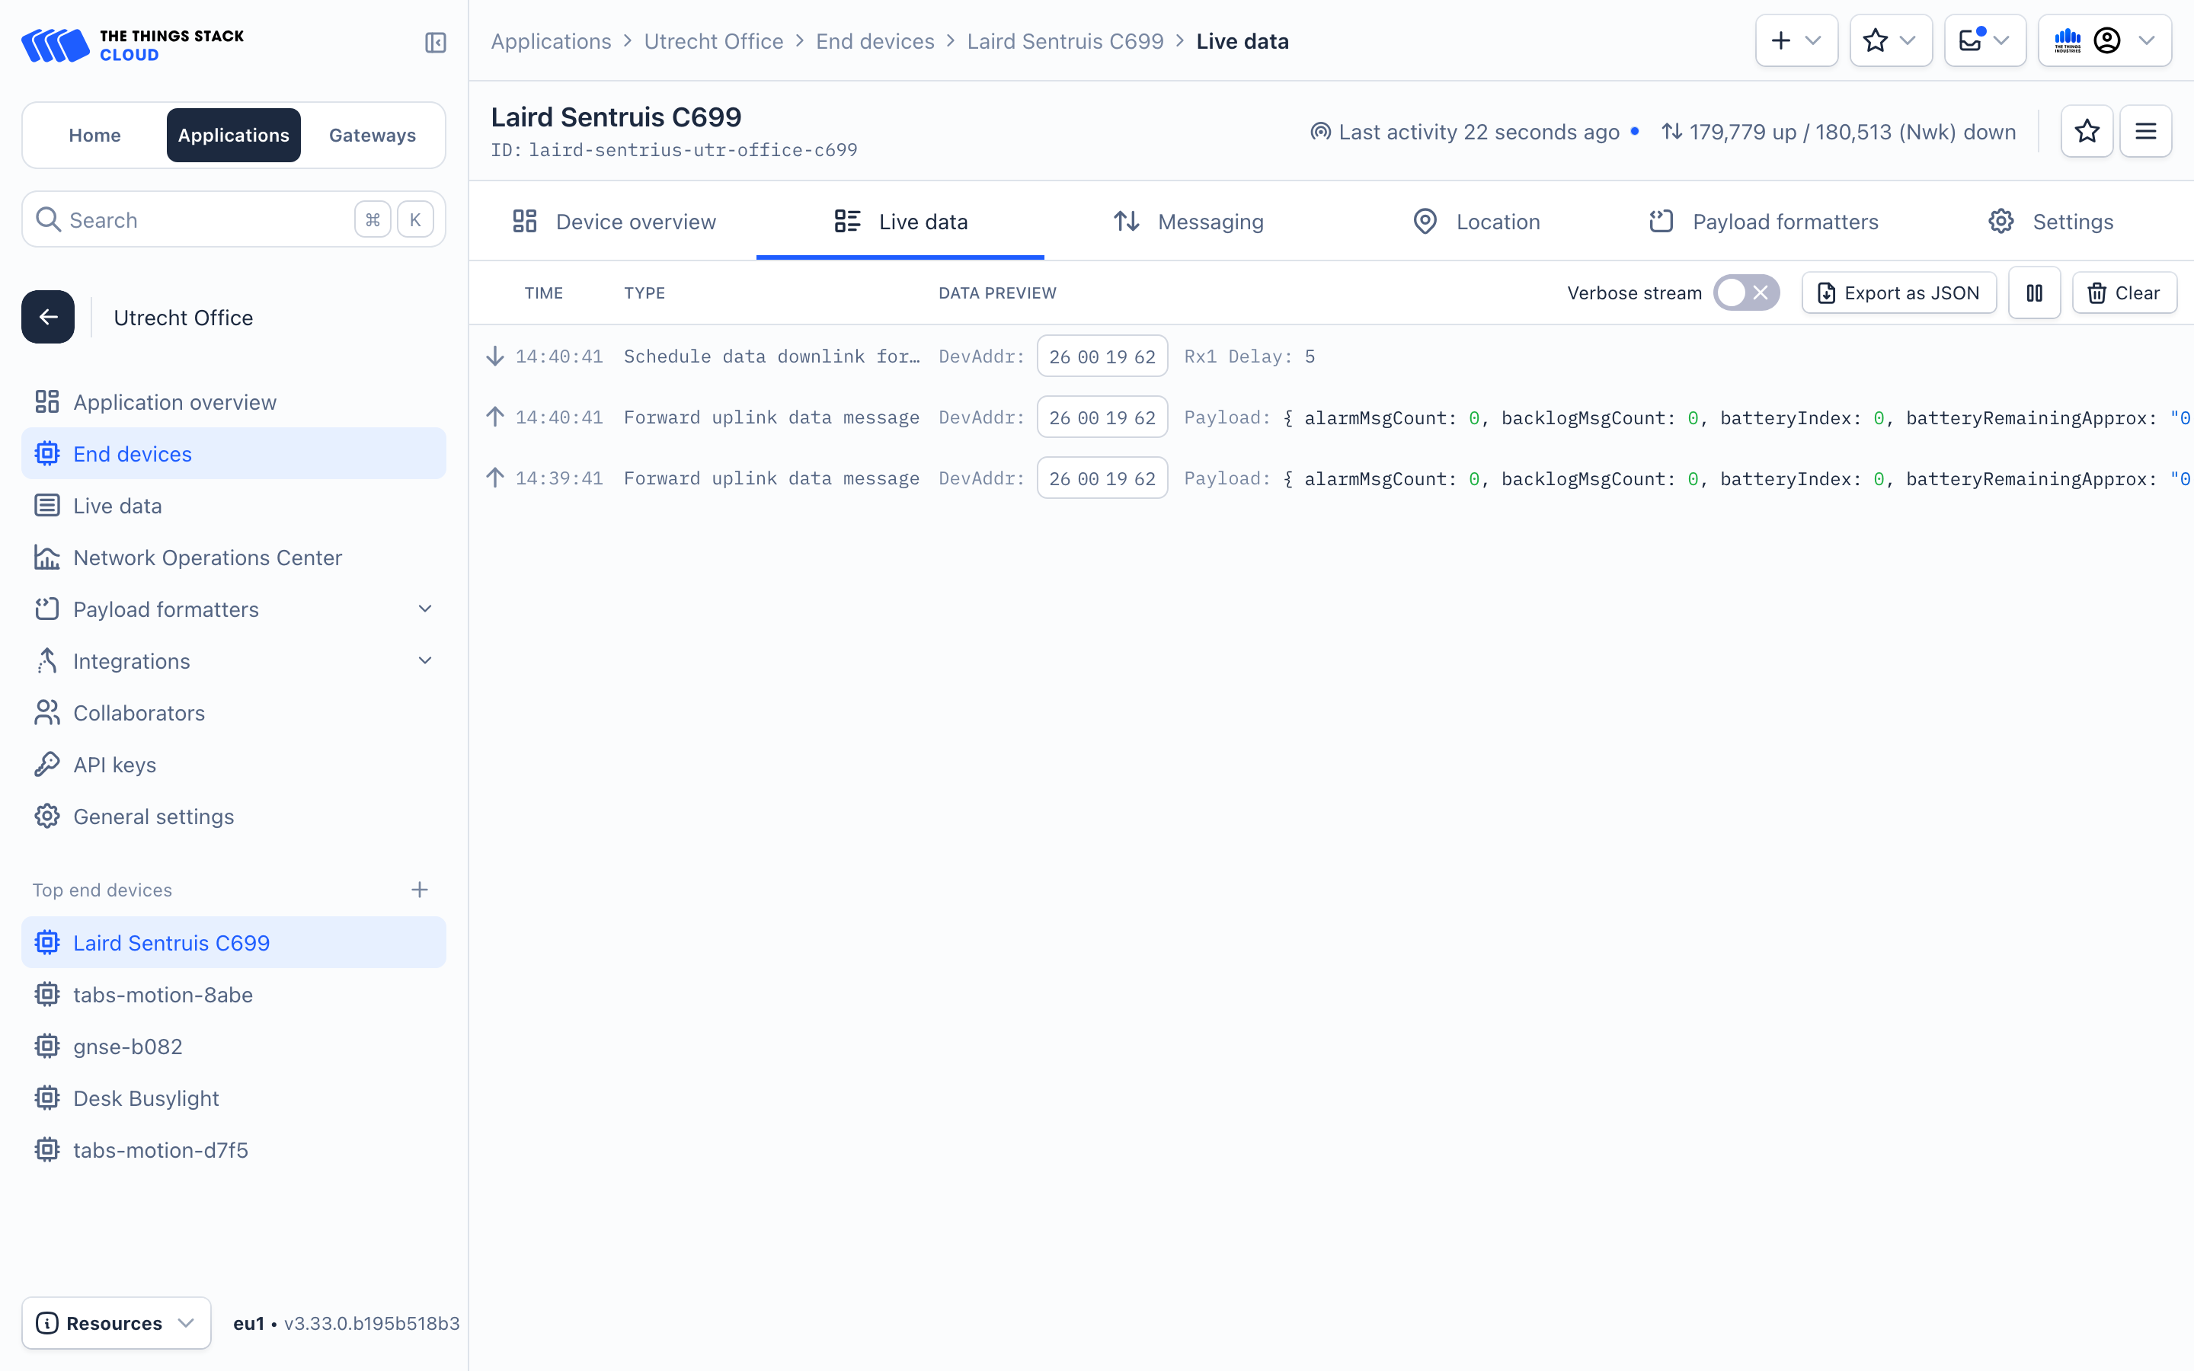
Task: Open Laird Sentruis C699 in top devices
Action: (x=233, y=942)
